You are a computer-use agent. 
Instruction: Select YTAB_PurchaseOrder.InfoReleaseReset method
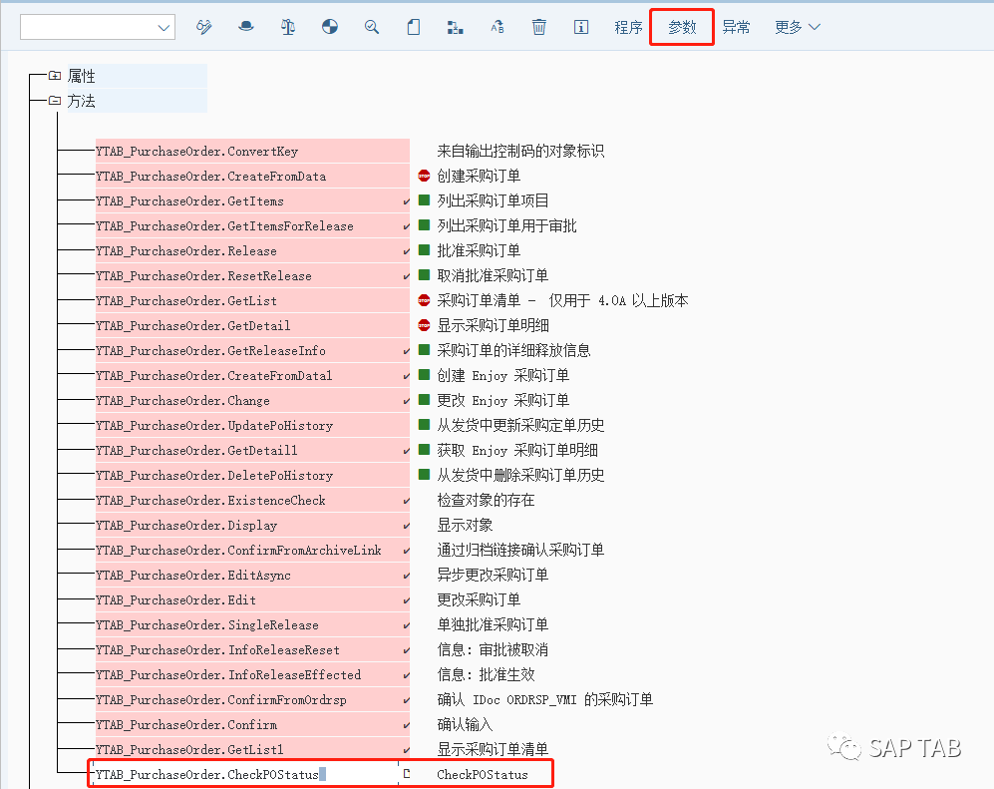(x=252, y=650)
